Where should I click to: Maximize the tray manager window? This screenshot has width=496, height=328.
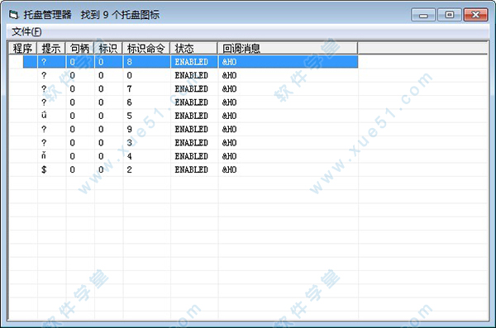click(x=449, y=15)
